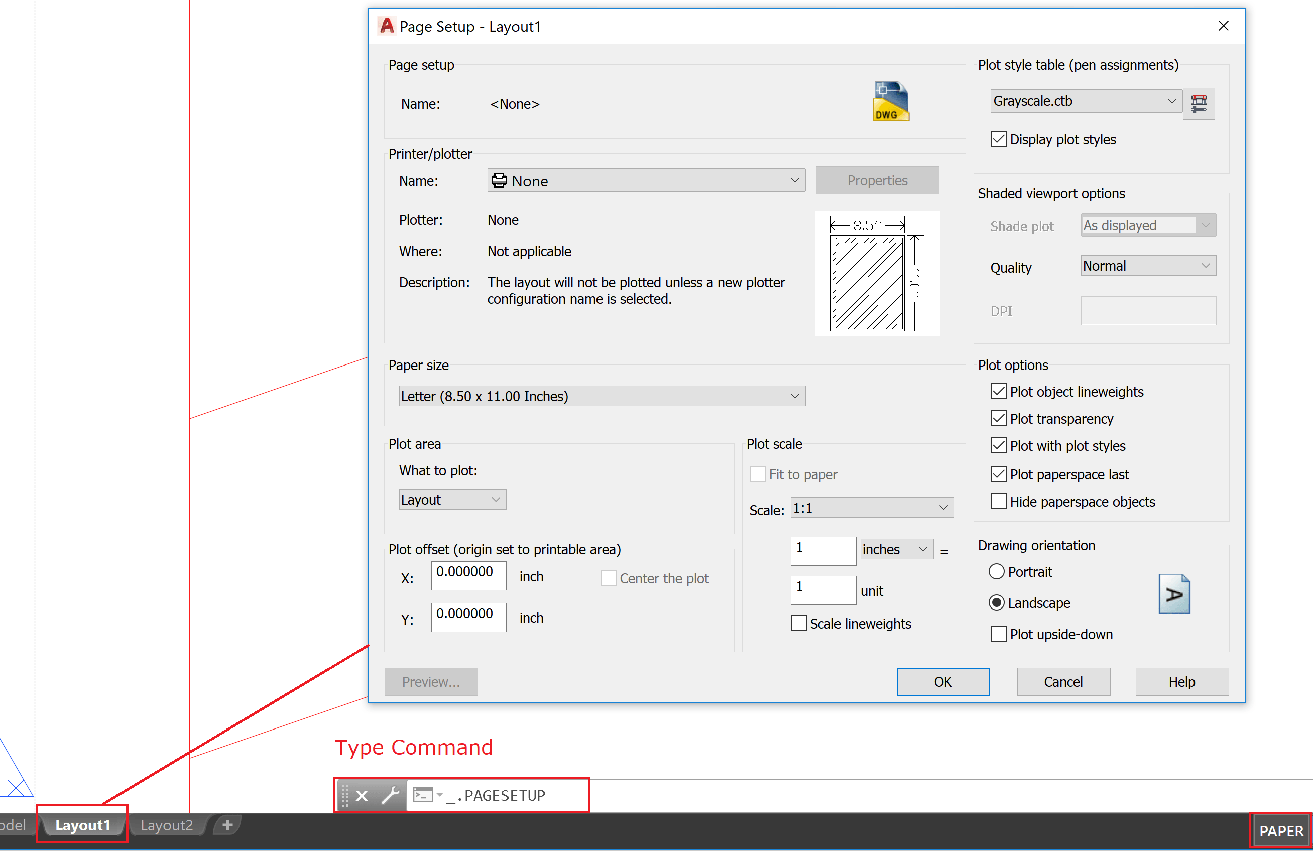The image size is (1313, 851).
Task: Click the drawing orientation preview icon
Action: tap(1174, 594)
